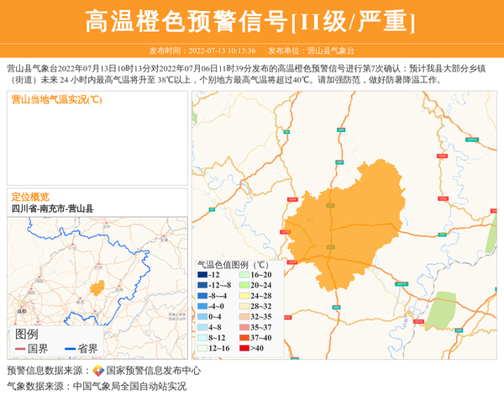This screenshot has width=504, height=396.
Task: Click the 营山当地气温实况 panel heading
Action: tap(56, 100)
